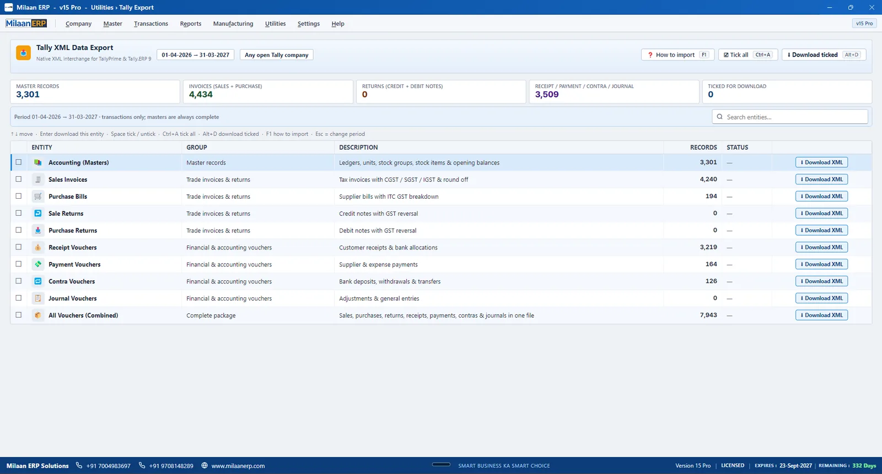Click the Sale Returns row icon
This screenshot has width=882, height=474.
[38, 214]
